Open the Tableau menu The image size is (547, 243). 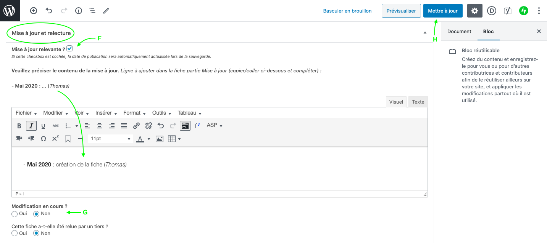(x=190, y=113)
